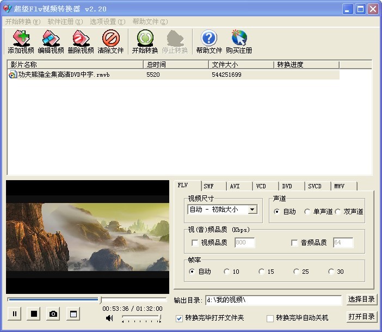Click the 总时间 column header

(176, 65)
